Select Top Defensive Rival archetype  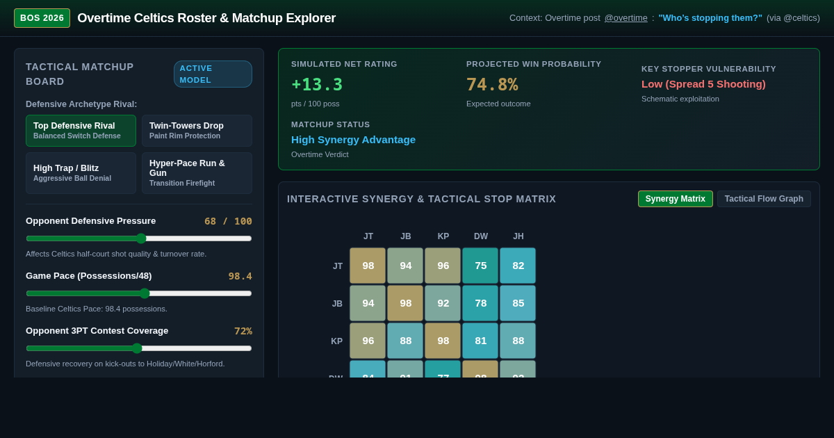point(81,131)
